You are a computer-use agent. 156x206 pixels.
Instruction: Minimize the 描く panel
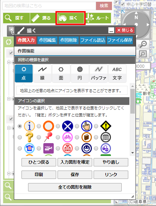(x=111, y=30)
